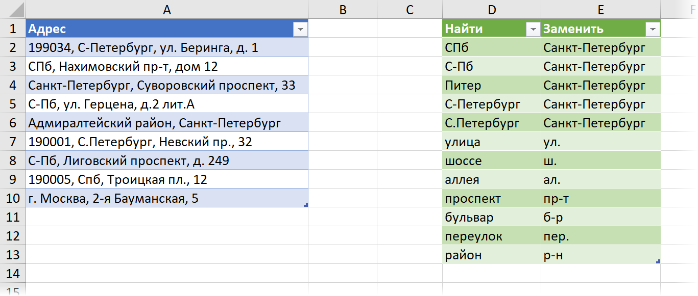Image resolution: width=698 pixels, height=296 pixels.
Task: Open the Найти column filter dropdown
Action: pyautogui.click(x=533, y=30)
